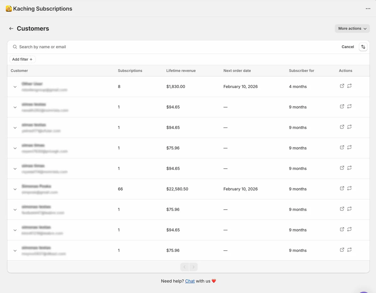Click the Subscriber for column header
The height and width of the screenshot is (293, 376).
(301, 71)
